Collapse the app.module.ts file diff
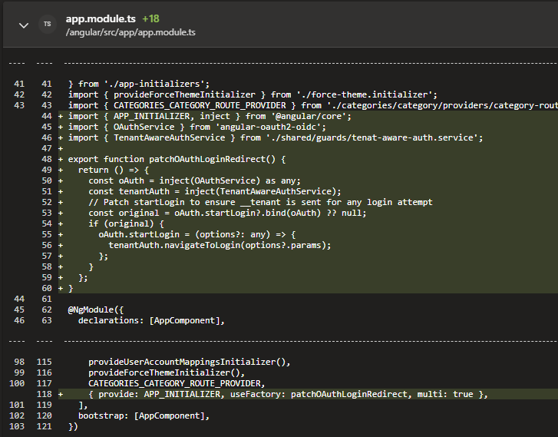Image resolution: width=558 pixels, height=437 pixels. [x=23, y=25]
